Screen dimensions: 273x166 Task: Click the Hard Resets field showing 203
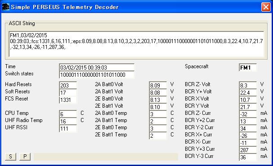[x=68, y=85]
